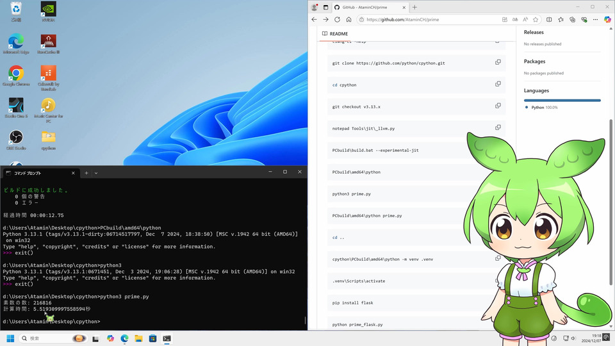Click the blue Languages bar

tap(562, 100)
